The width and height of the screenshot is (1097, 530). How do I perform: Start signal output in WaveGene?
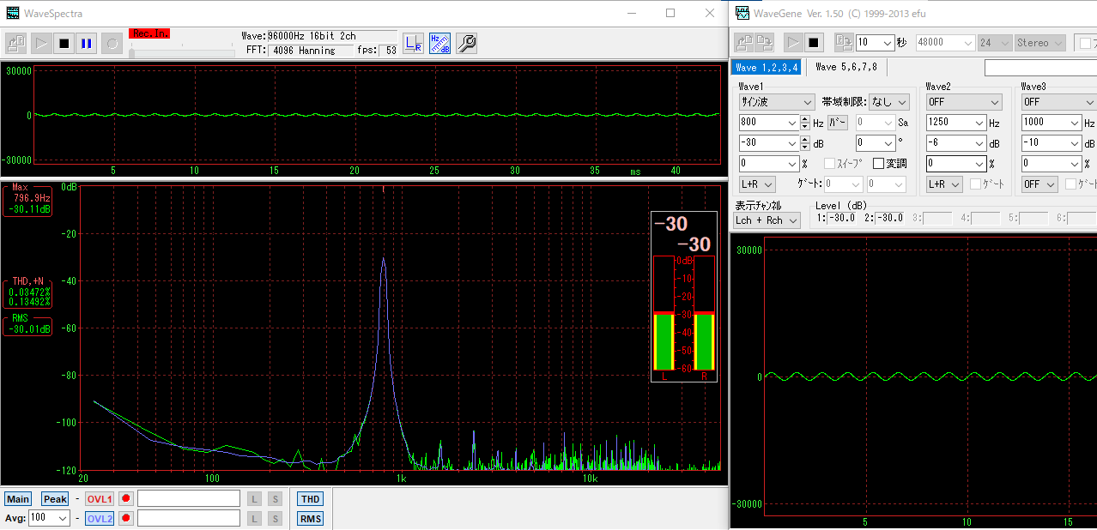[x=793, y=42]
